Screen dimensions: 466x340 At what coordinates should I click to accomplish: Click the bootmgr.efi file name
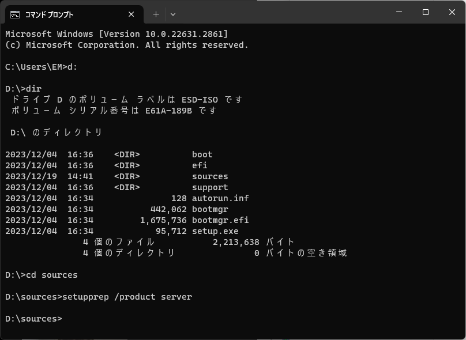(x=220, y=220)
